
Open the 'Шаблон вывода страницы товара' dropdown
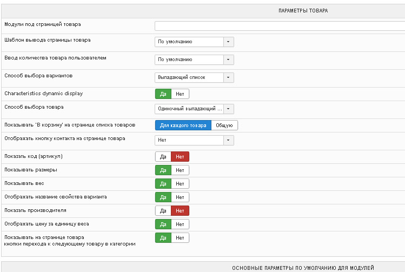[194, 42]
